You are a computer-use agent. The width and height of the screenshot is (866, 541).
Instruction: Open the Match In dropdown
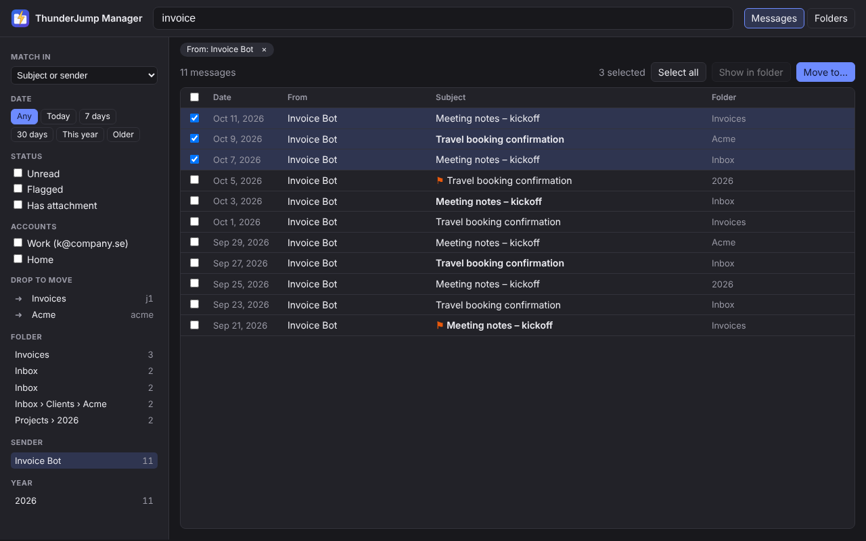point(84,76)
